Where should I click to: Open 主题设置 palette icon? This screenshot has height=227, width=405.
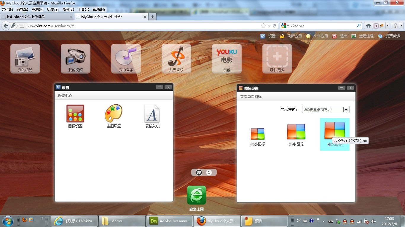pyautogui.click(x=114, y=116)
